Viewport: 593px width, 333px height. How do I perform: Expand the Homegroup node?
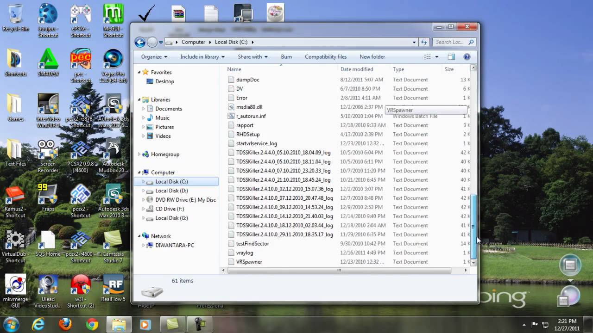point(139,154)
